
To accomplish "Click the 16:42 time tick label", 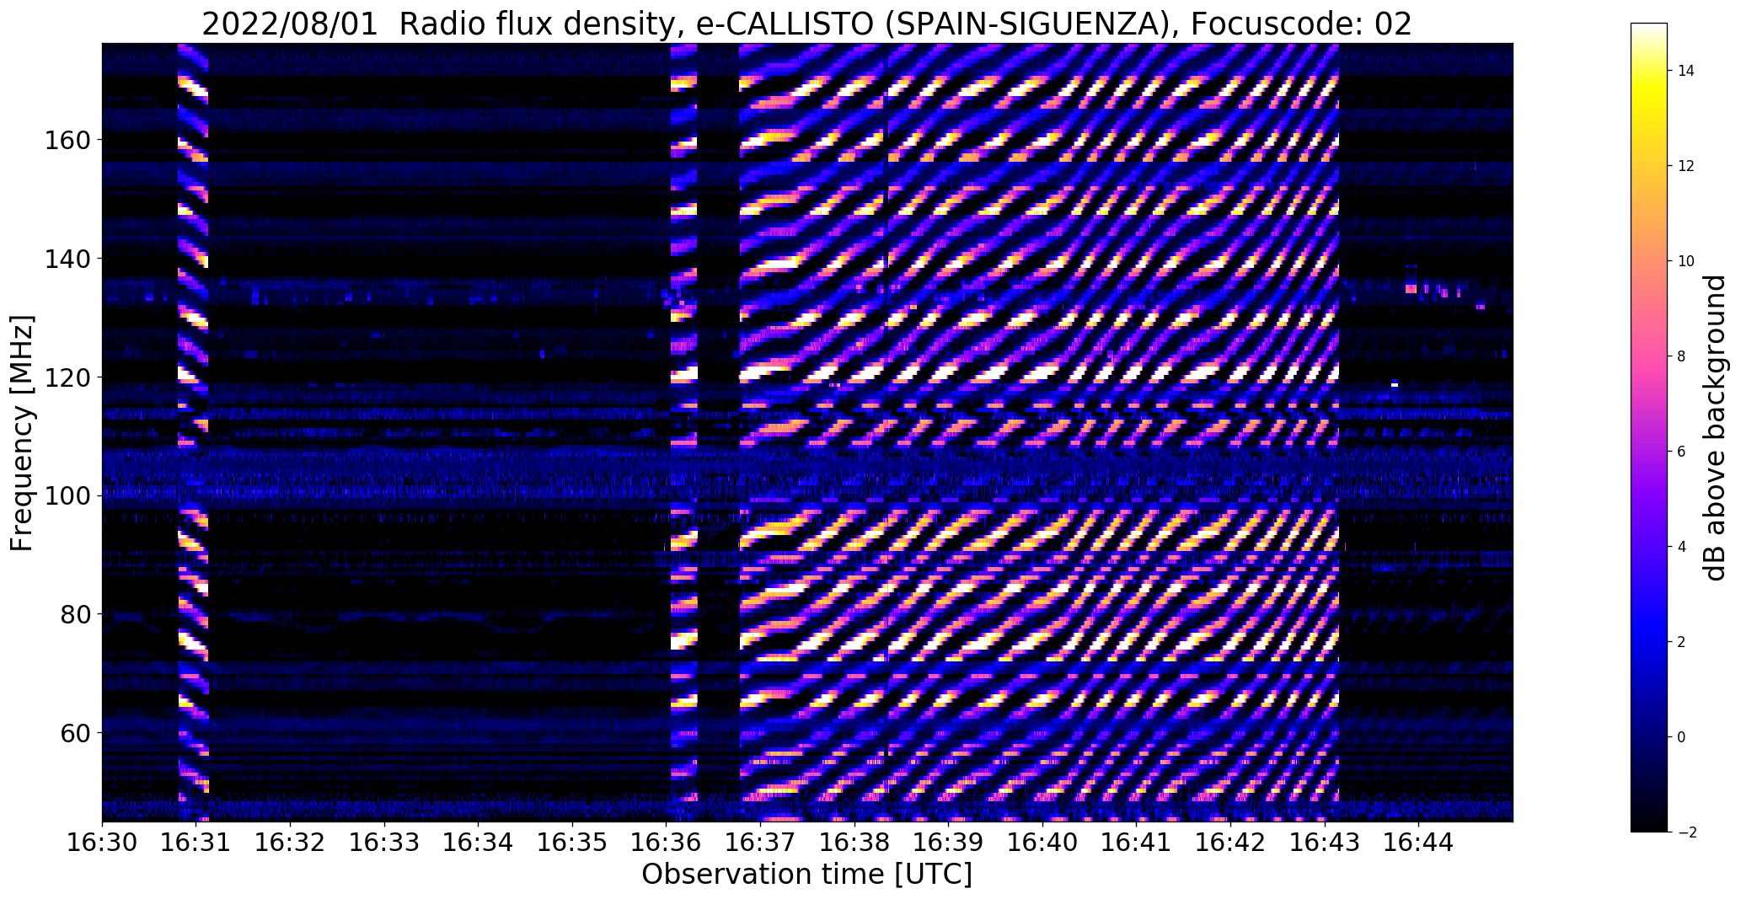I will (x=1230, y=843).
